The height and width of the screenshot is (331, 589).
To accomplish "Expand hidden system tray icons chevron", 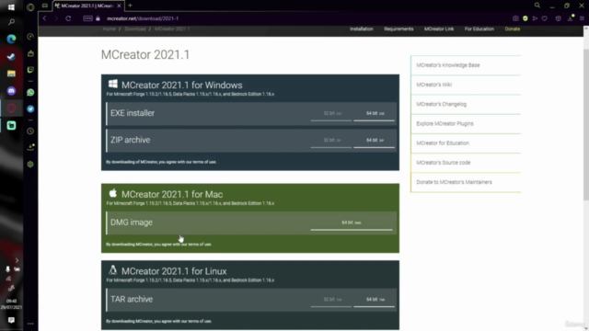I will 17,260.
